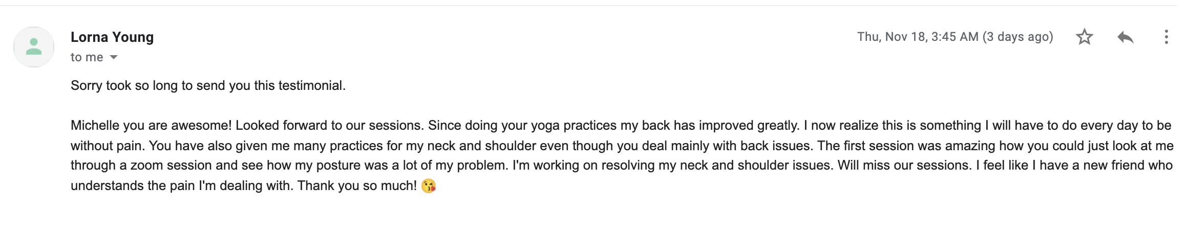Click the Reply arrow icon
The width and height of the screenshot is (1187, 235).
(x=1125, y=37)
